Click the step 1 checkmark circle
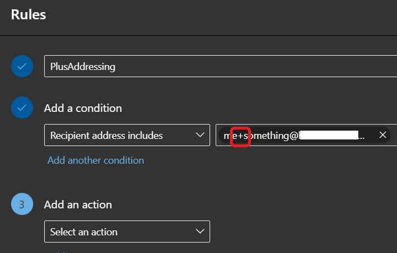 tap(22, 67)
